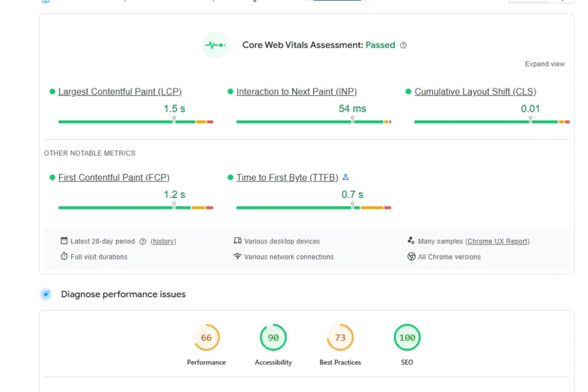Click the Core Web Vitals heartbeat icon
Screen dimensions: 588x392
click(215, 45)
